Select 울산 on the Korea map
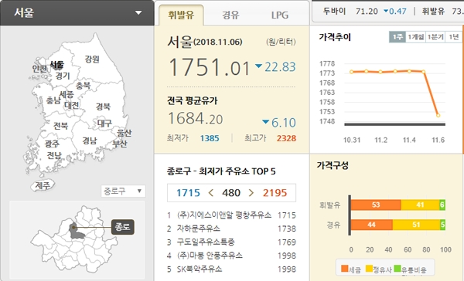Screen dimensions: 464x281 point(124,133)
